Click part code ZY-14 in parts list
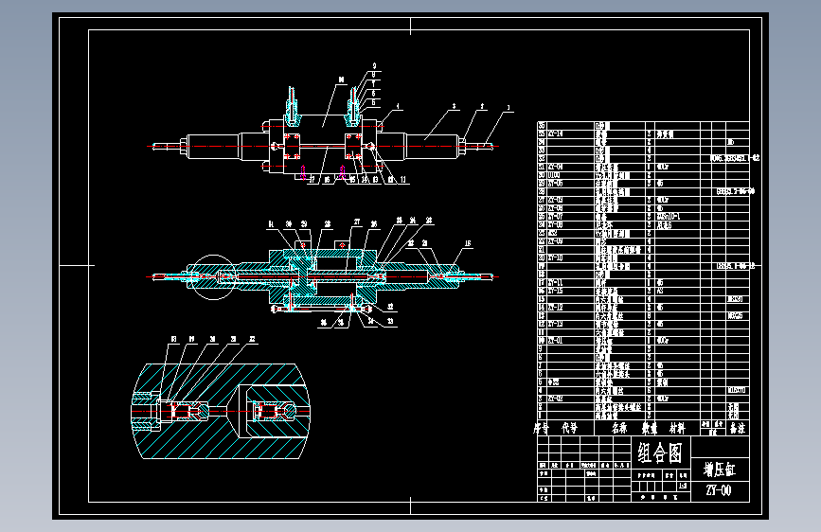 click(x=555, y=133)
